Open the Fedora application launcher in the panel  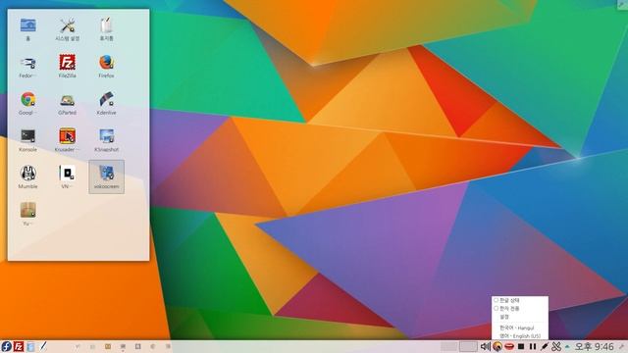point(6,346)
